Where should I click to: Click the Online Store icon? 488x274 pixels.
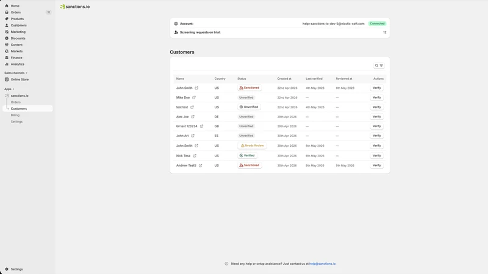click(7, 80)
